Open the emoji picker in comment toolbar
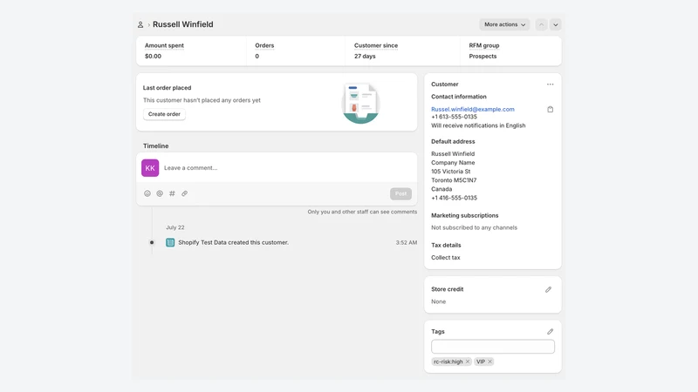This screenshot has height=392, width=698. point(147,193)
